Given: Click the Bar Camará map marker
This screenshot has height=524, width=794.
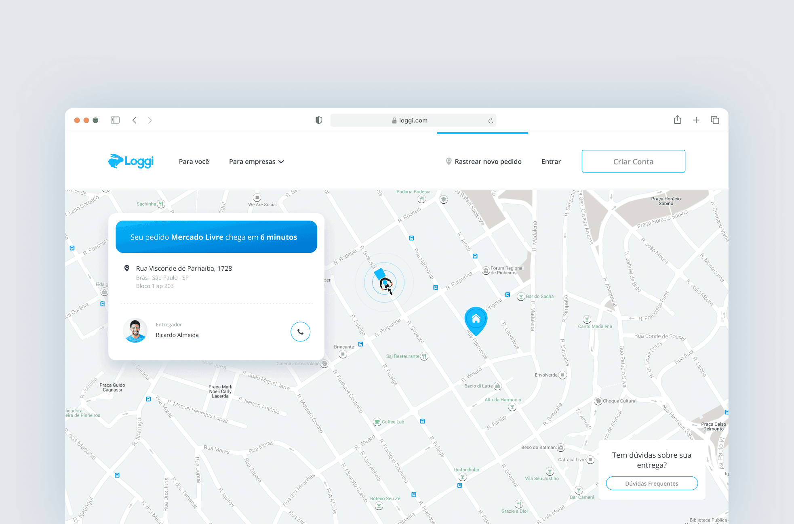Looking at the screenshot, I should (579, 490).
